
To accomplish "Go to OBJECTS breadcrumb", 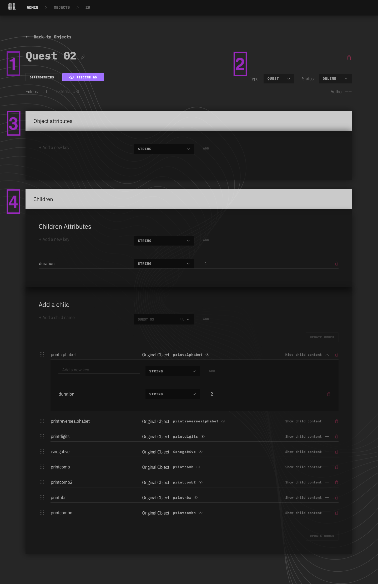I will click(x=62, y=7).
